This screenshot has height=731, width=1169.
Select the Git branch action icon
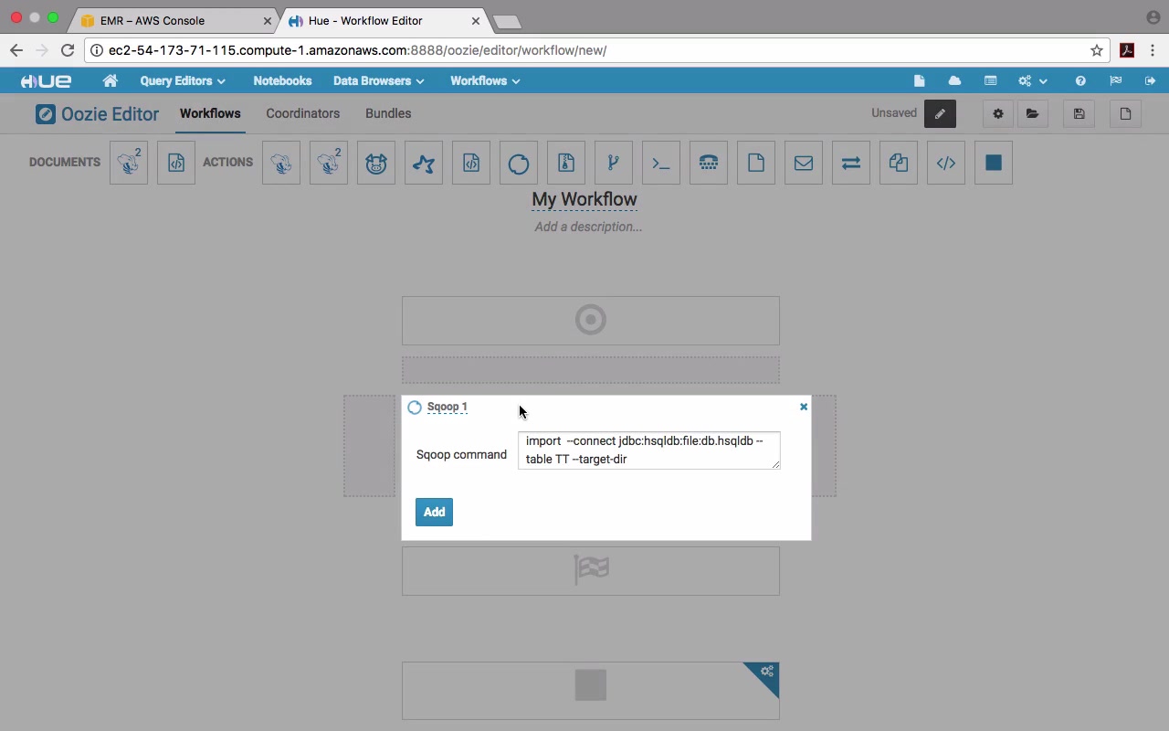tap(614, 163)
